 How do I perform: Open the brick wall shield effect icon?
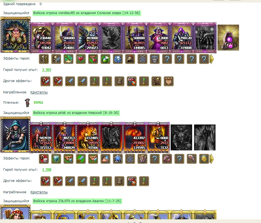(169, 81)
